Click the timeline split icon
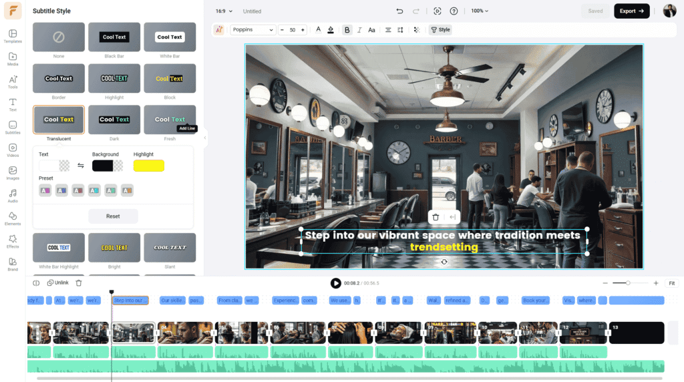The image size is (684, 382). tap(36, 282)
